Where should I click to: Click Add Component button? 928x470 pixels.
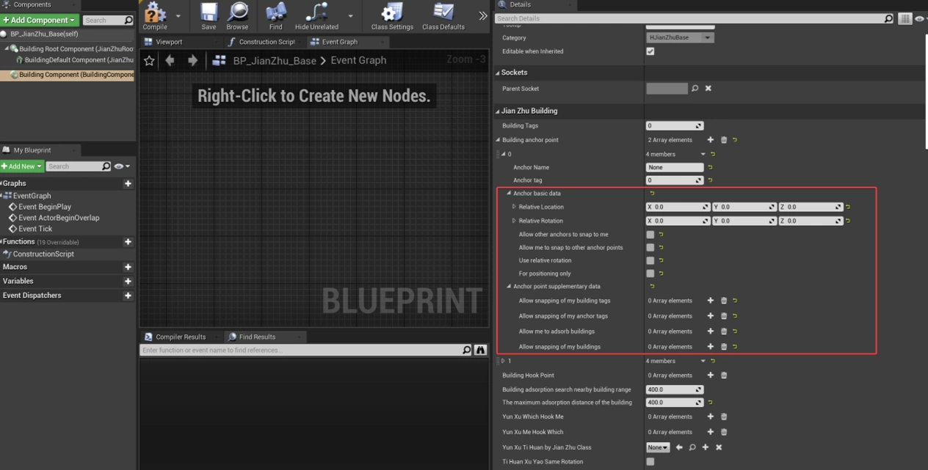point(40,20)
